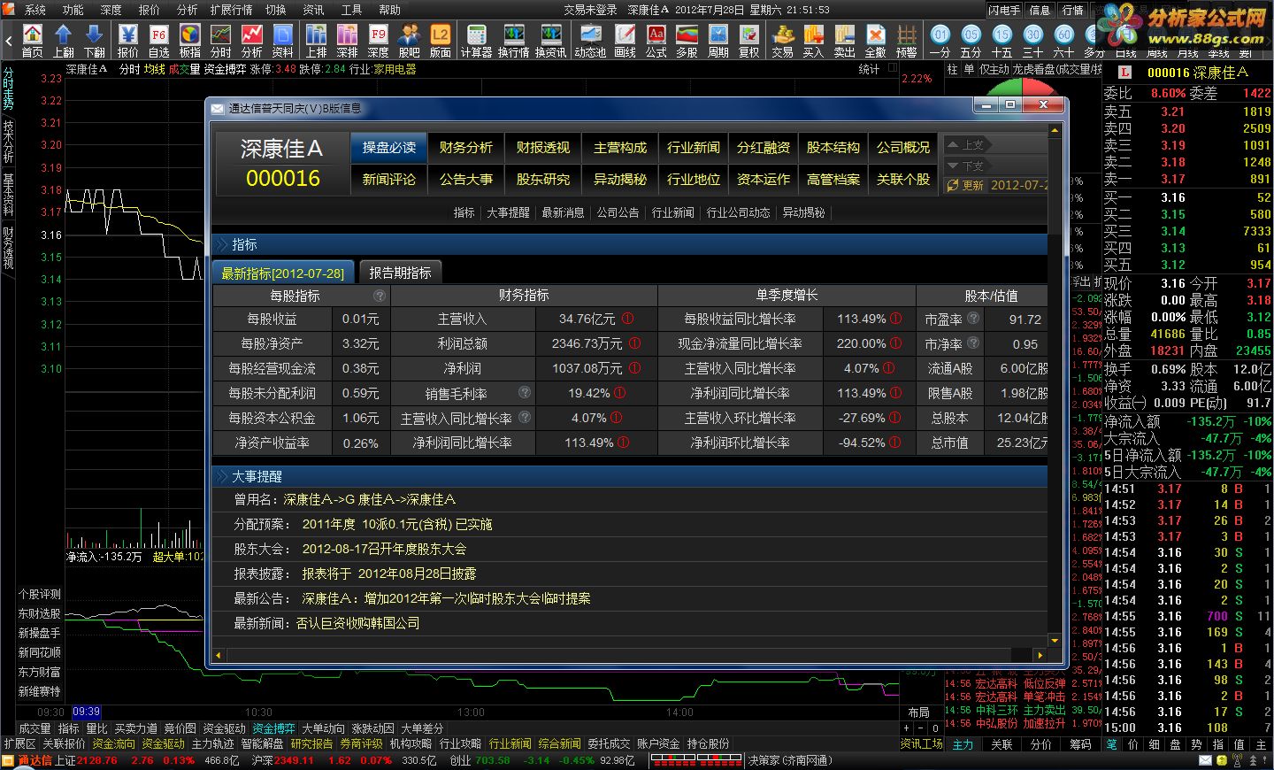Click the 分红融资 button
The image size is (1274, 770).
764,147
